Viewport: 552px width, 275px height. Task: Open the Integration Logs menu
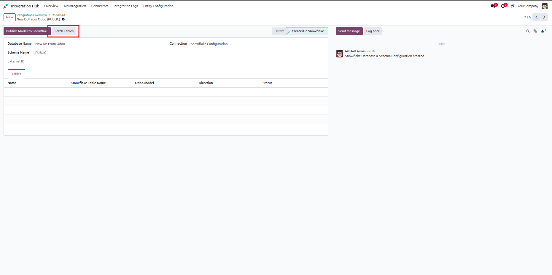coord(126,6)
